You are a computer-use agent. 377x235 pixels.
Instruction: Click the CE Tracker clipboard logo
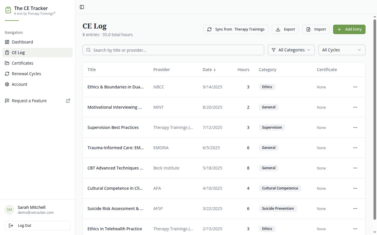tap(8, 10)
